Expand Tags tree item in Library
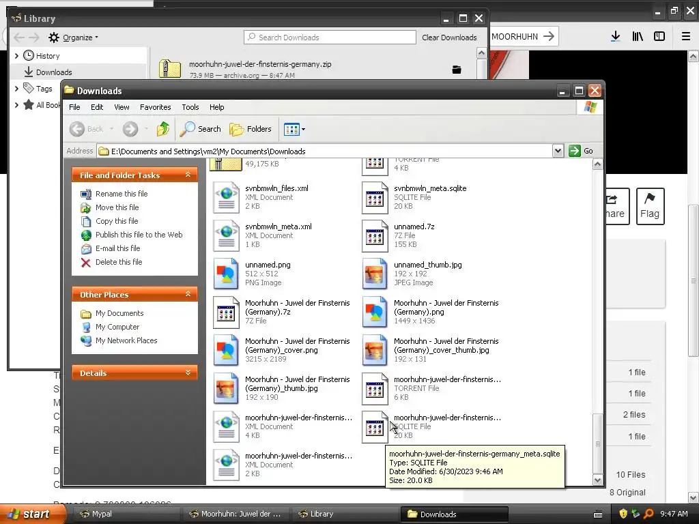699x524 pixels. click(16, 89)
